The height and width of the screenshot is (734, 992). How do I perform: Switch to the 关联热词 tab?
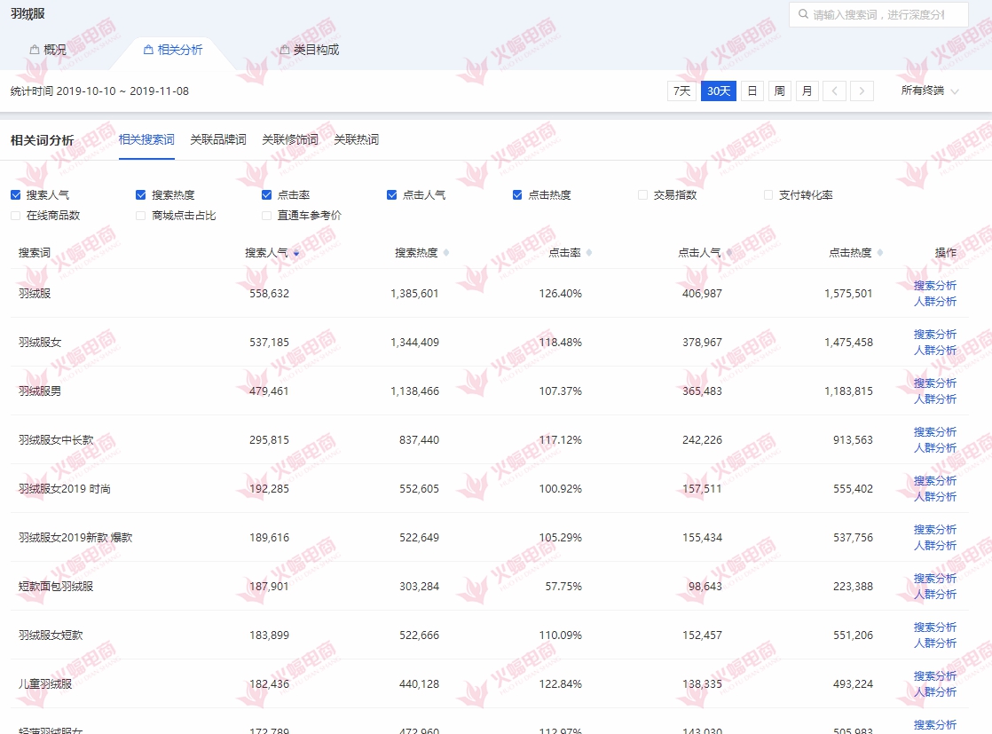pyautogui.click(x=356, y=139)
